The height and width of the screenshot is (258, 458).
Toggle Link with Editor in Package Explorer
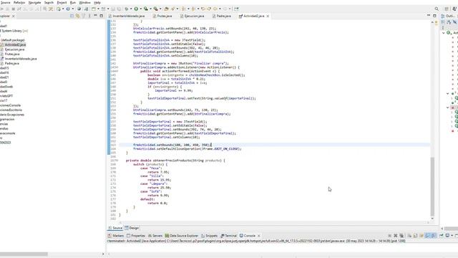[78, 16]
